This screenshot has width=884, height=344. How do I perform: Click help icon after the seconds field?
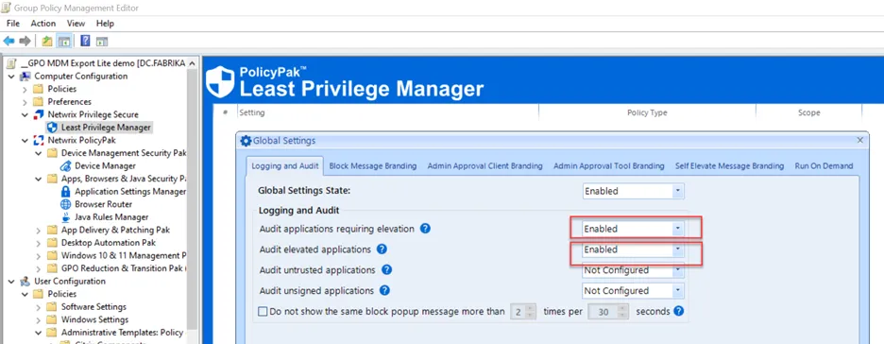tap(679, 311)
